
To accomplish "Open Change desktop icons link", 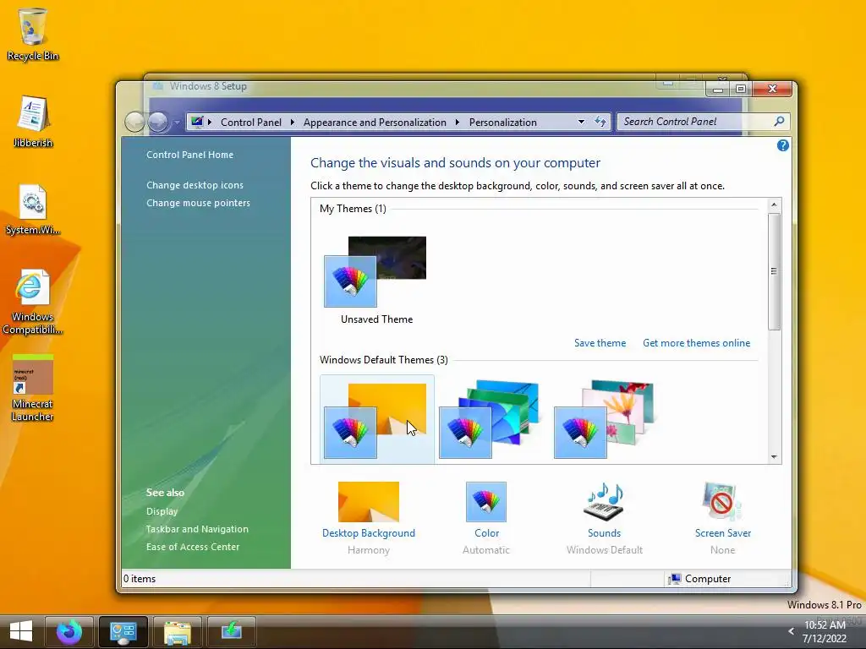I will [195, 185].
